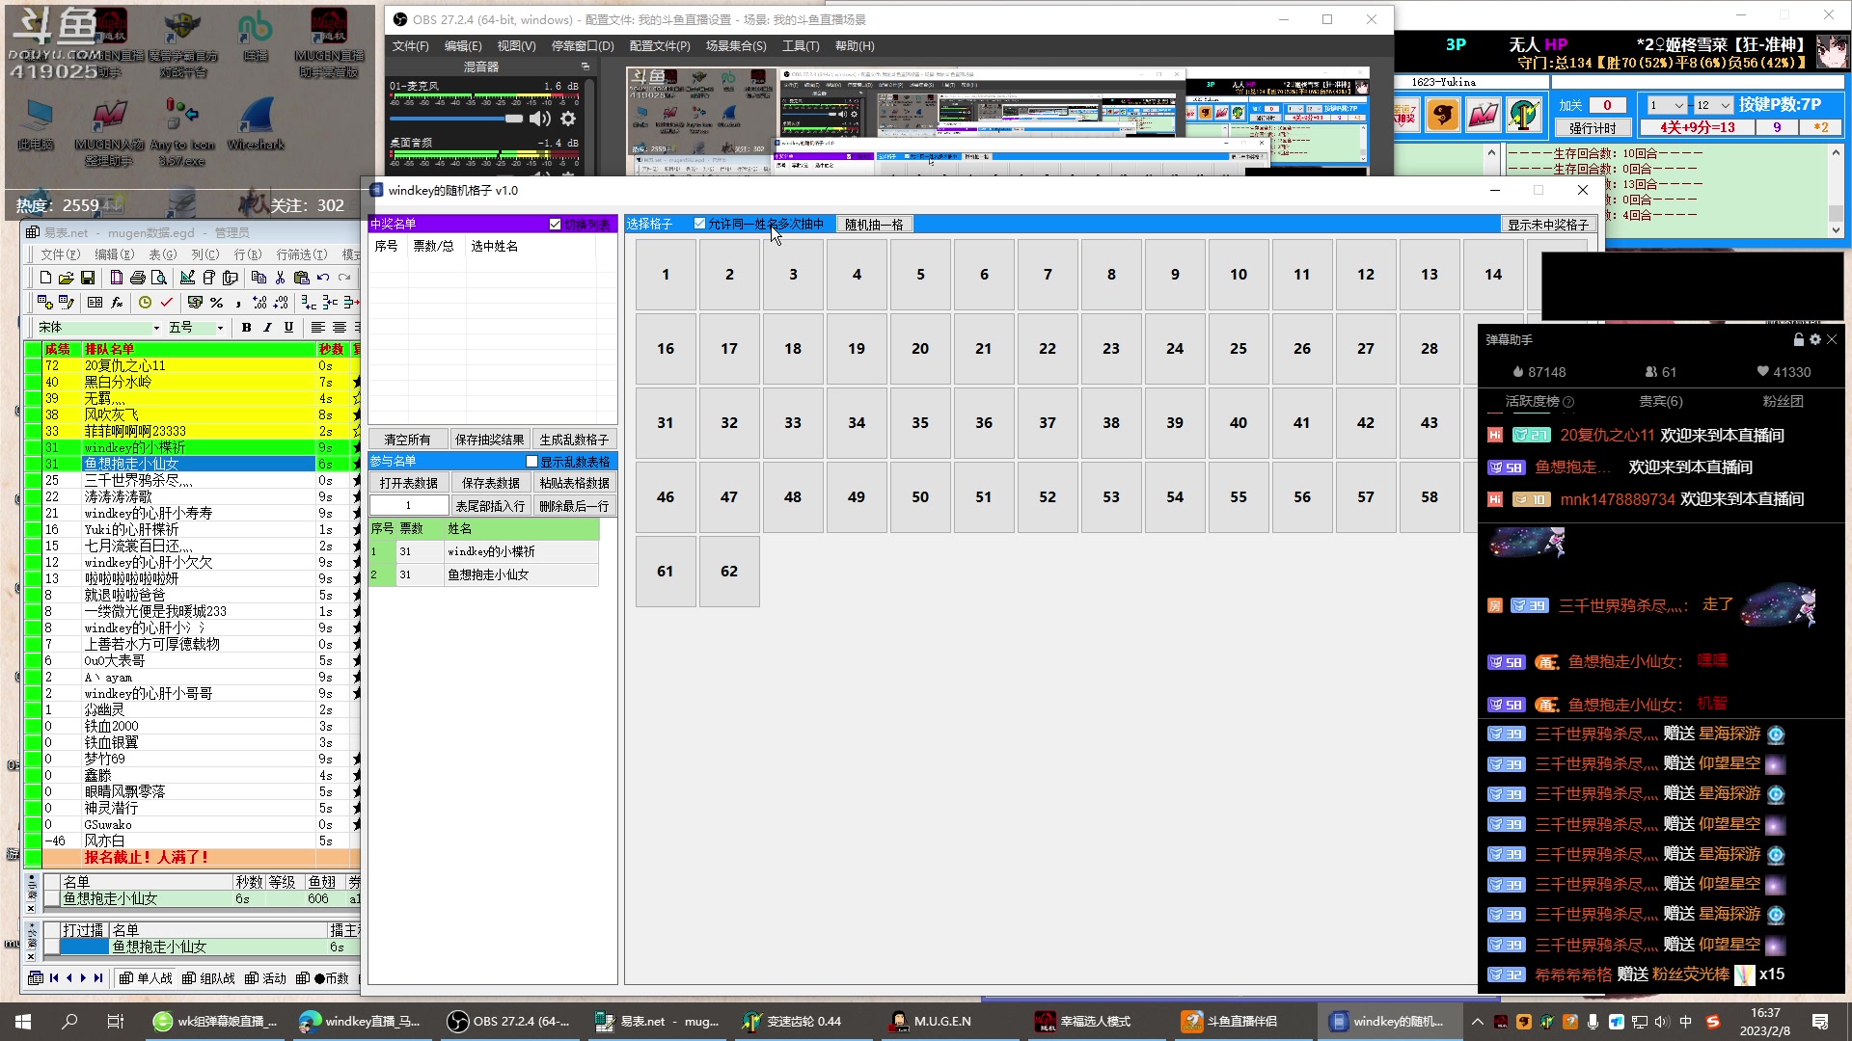Click the 打开表数据 button
The image size is (1852, 1041).
point(409,483)
